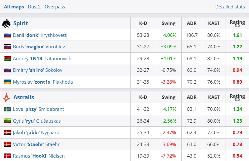Open Boris 'magixx' Vorobiev's profile
This screenshot has height=161, width=249.
tap(39, 47)
